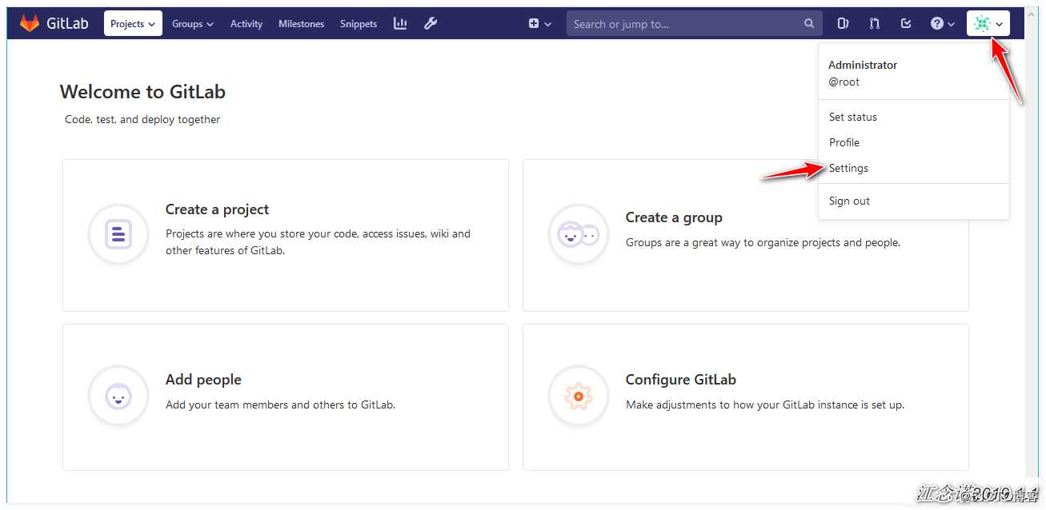
Task: Open the Help question mark dropdown
Action: tap(943, 24)
